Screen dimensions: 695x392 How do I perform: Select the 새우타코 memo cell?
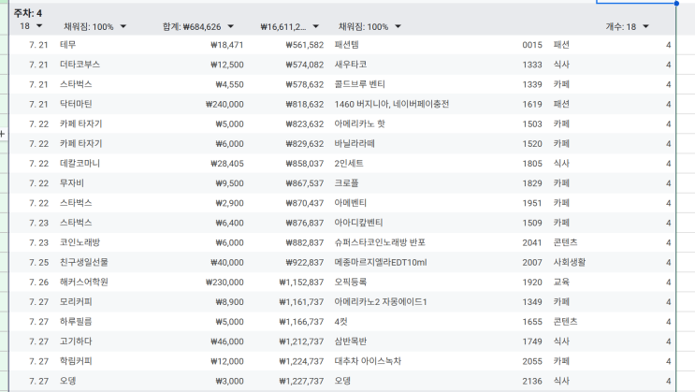pos(351,65)
